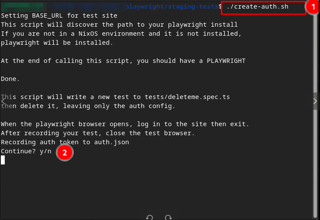This screenshot has height=220, width=320.
Task: Click the NixOS word in the output
Action: 88,34
